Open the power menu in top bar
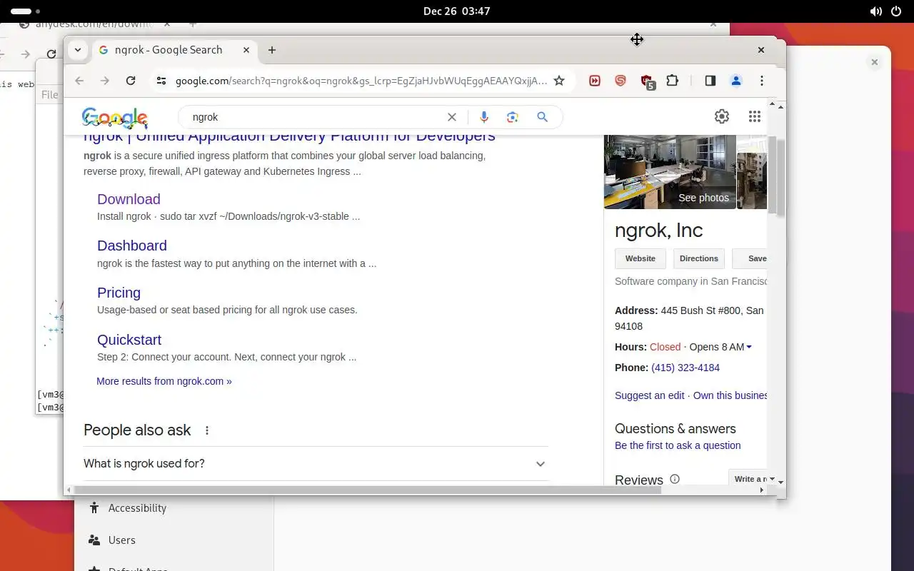This screenshot has height=571, width=914. pos(897,11)
